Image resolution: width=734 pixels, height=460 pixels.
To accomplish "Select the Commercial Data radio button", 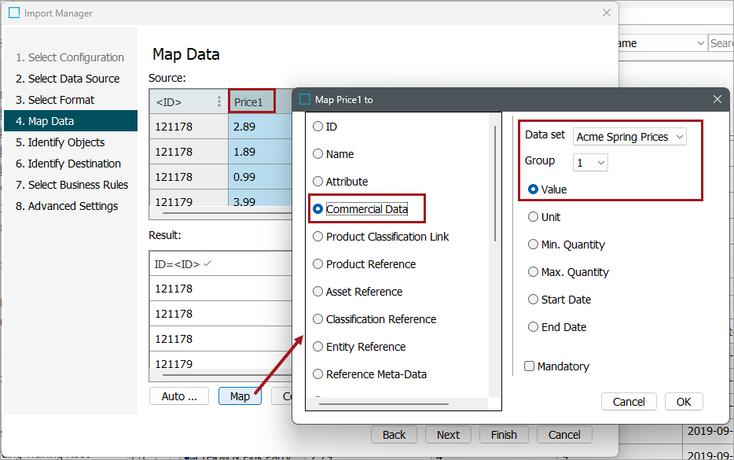I will [x=317, y=209].
